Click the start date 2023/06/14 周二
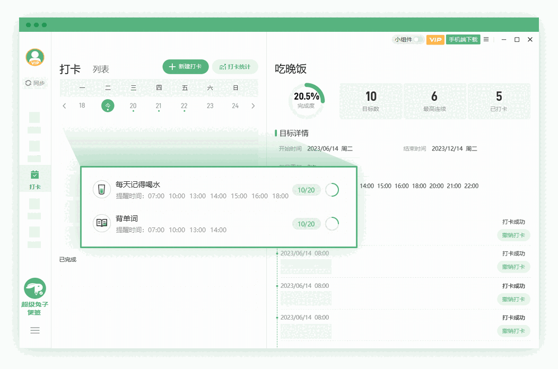The image size is (558, 369). pyautogui.click(x=330, y=149)
